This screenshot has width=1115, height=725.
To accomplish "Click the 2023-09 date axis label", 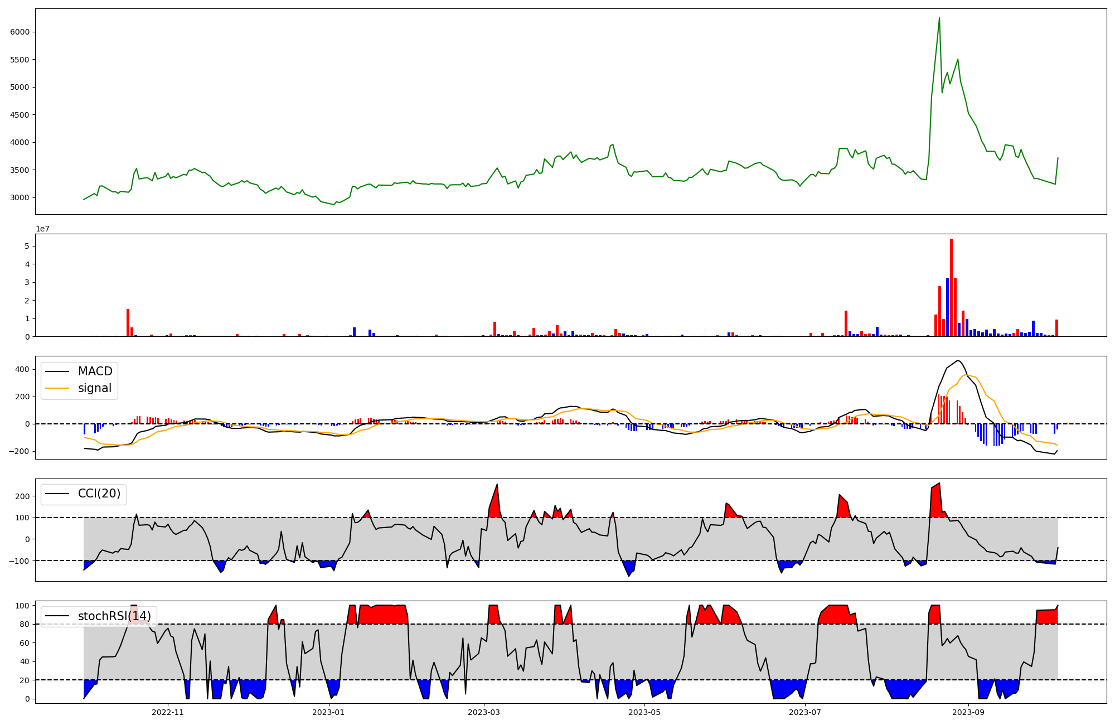I will tap(968, 712).
